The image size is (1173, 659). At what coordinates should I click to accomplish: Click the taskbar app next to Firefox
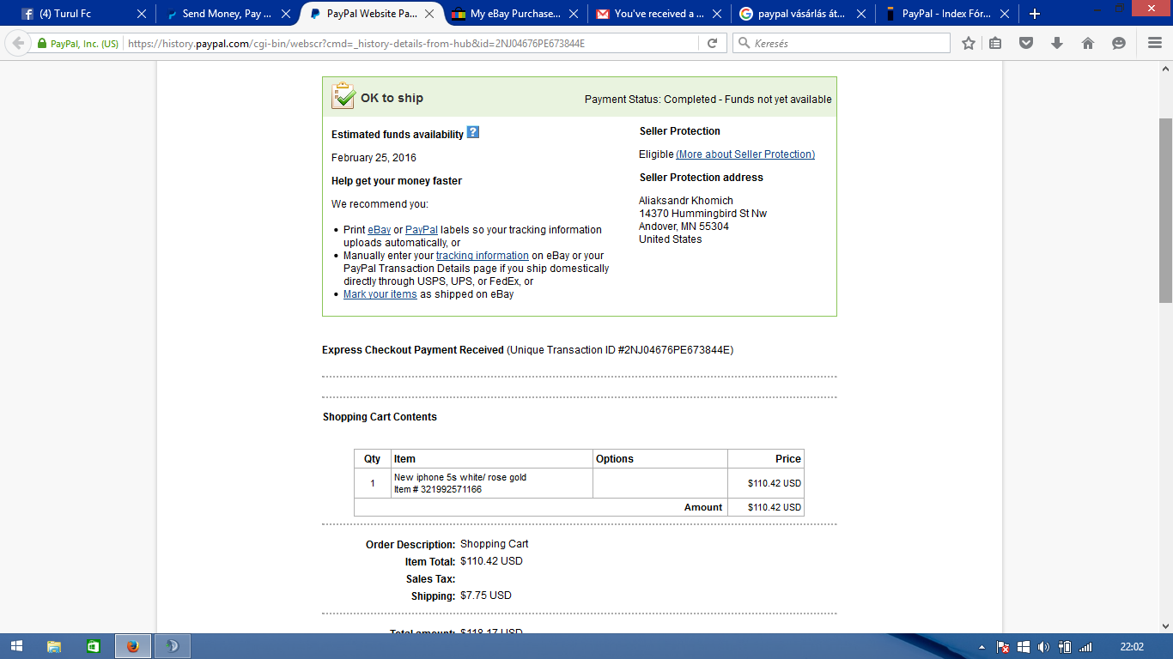click(x=172, y=646)
